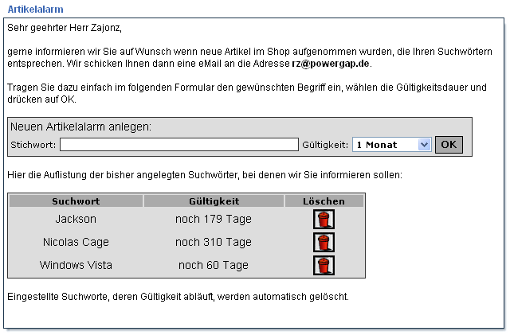Click the Neuen Artikelalarm anlegen title

80,127
